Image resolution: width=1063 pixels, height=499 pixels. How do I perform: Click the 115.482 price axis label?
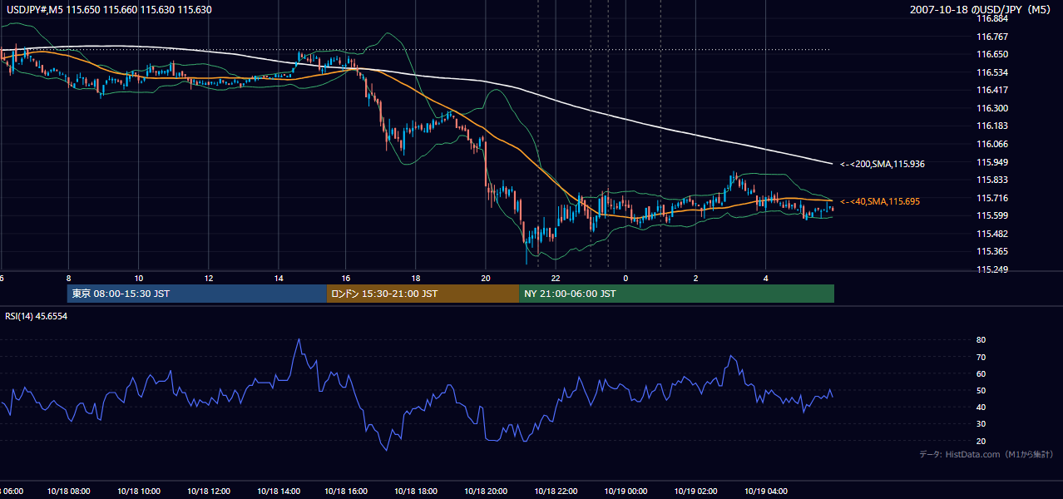pos(993,234)
